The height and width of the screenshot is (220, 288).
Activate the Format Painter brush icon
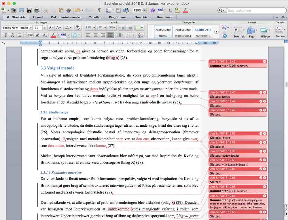69,10
